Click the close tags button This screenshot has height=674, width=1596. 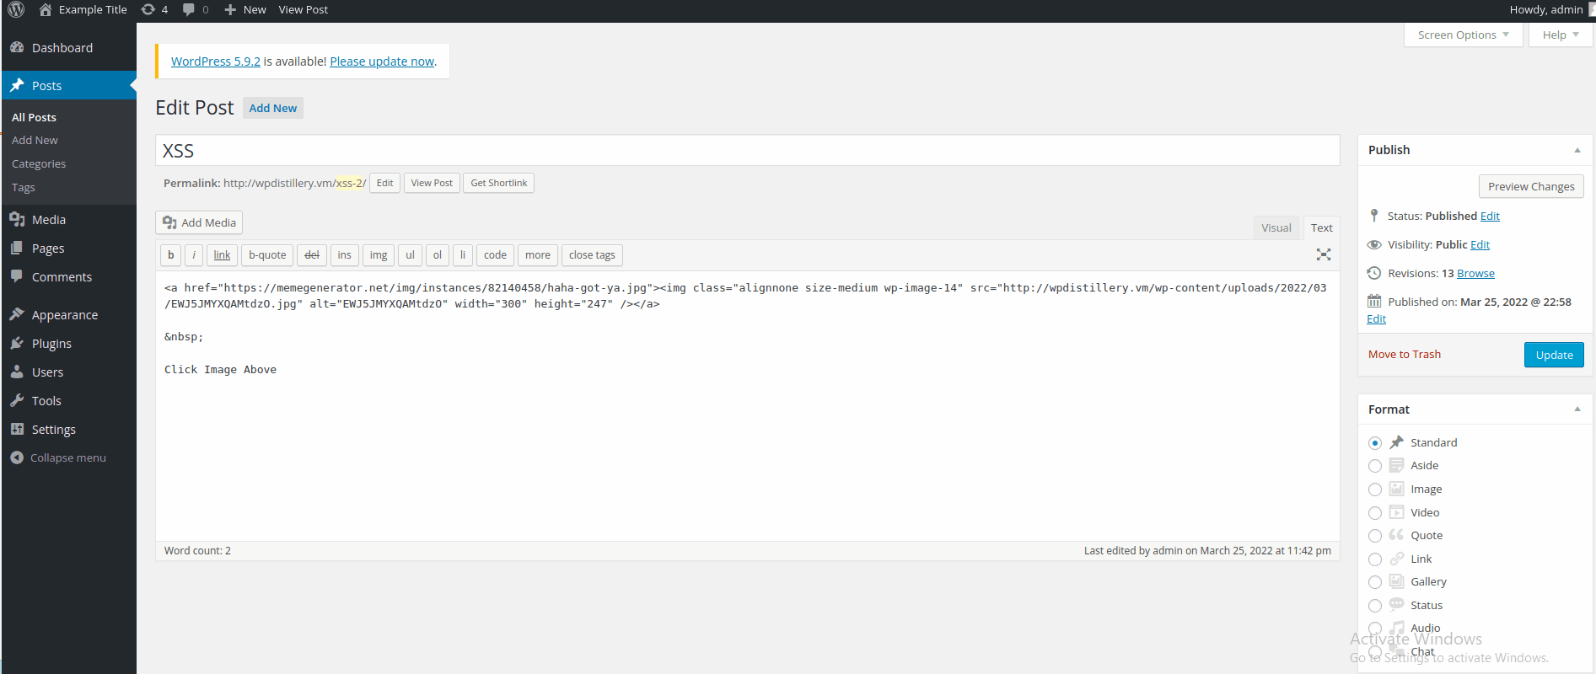coord(592,255)
